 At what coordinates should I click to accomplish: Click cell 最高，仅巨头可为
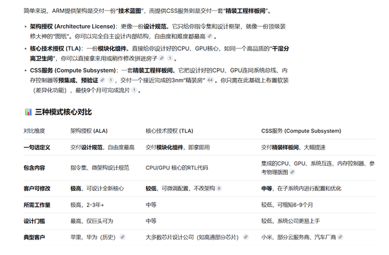click(x=91, y=221)
